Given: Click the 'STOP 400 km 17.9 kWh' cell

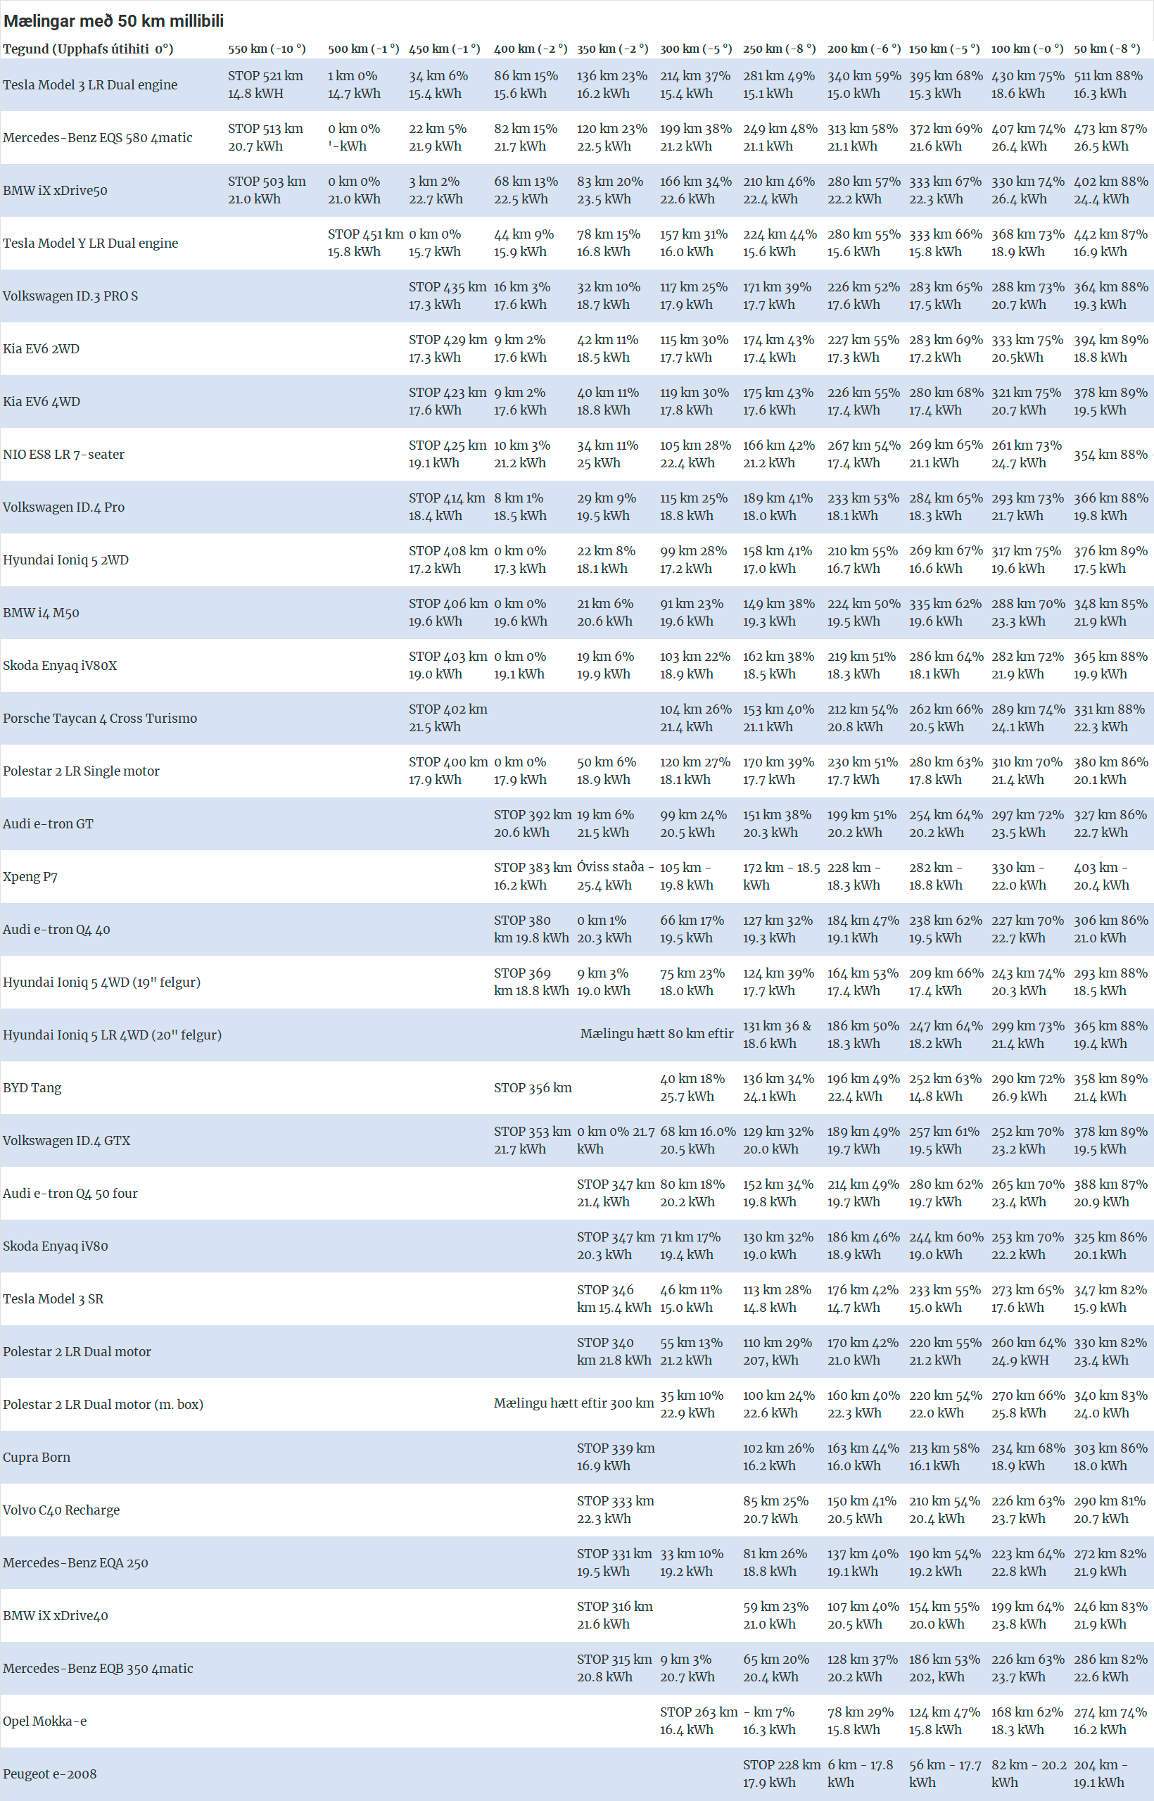Looking at the screenshot, I should tap(448, 771).
